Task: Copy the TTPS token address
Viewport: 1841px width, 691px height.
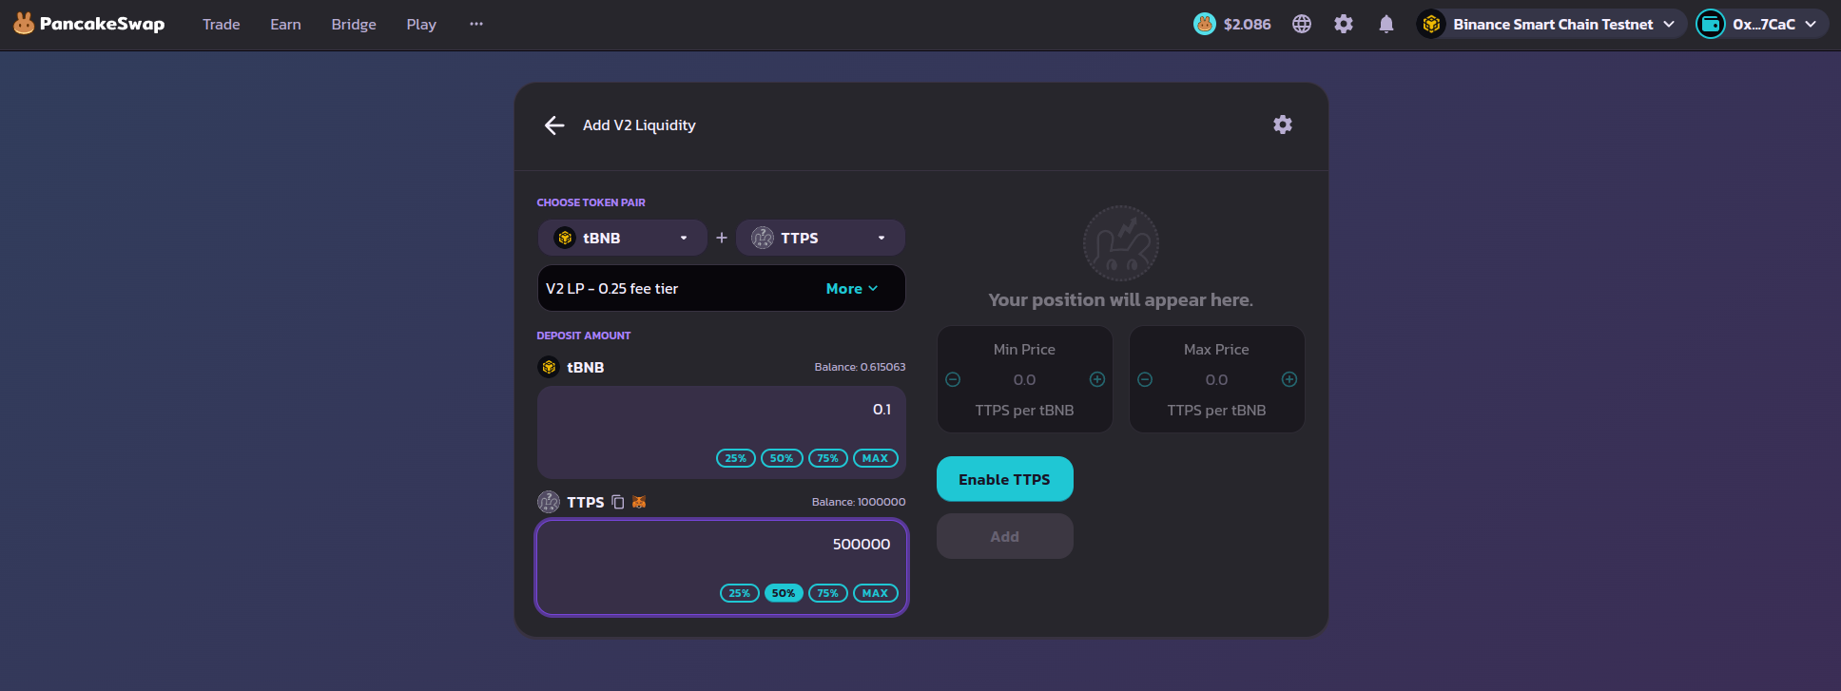Action: coord(617,502)
